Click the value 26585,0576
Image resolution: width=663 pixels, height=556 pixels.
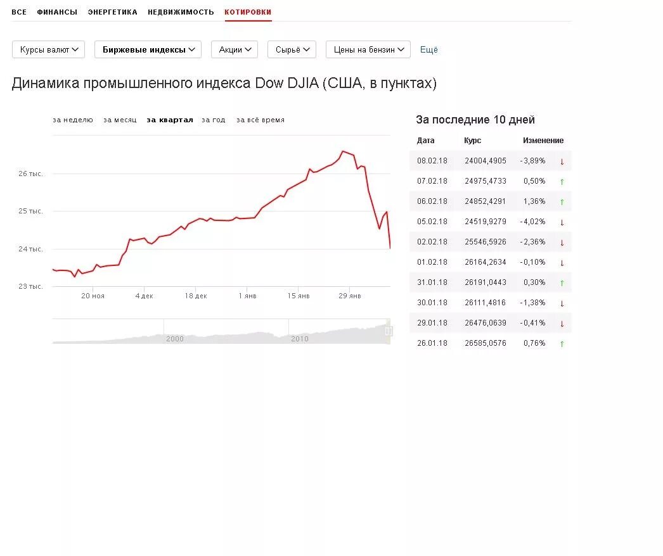tap(486, 343)
